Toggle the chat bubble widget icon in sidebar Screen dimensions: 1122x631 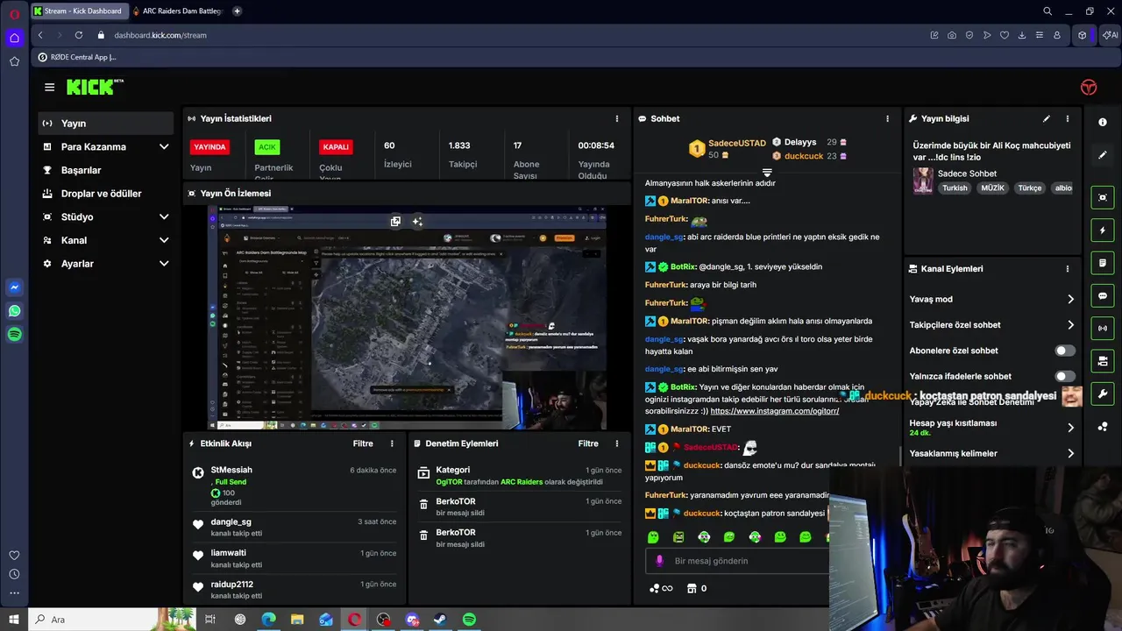pyautogui.click(x=1103, y=295)
